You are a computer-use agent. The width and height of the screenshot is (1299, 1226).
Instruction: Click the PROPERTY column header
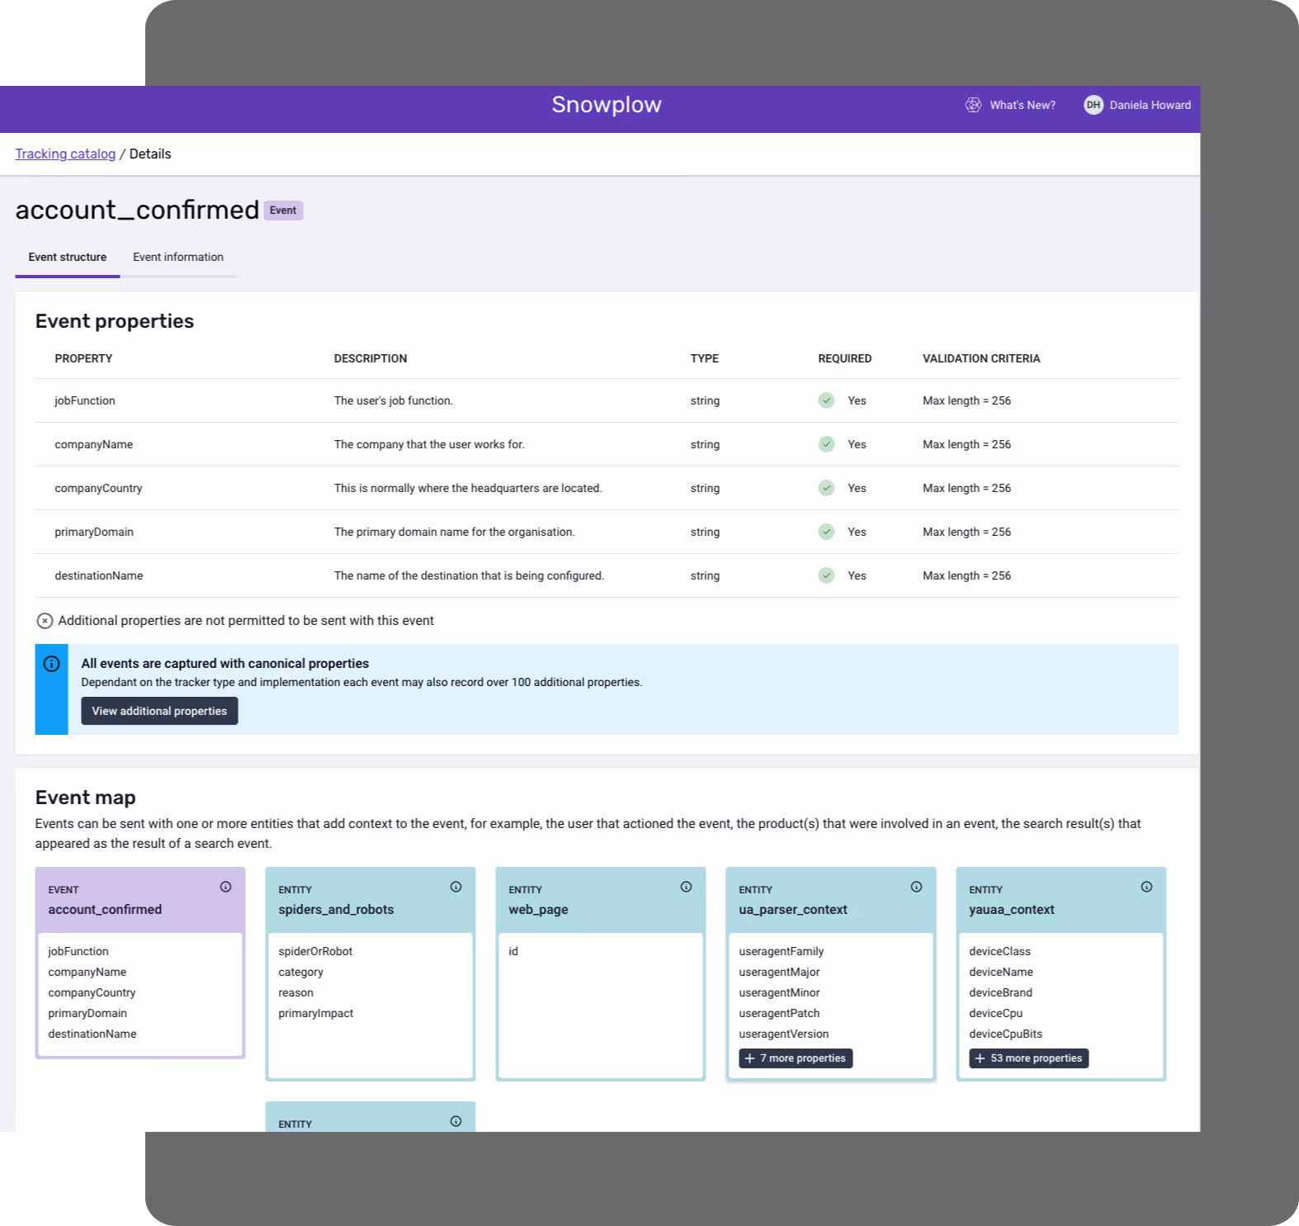(83, 358)
